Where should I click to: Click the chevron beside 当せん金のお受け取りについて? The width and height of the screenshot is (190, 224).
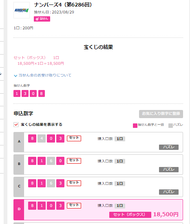(15, 76)
